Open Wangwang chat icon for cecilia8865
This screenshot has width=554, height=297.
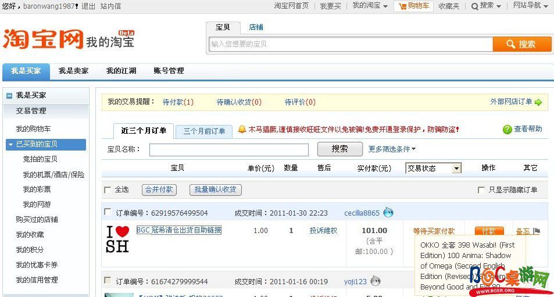click(x=388, y=213)
